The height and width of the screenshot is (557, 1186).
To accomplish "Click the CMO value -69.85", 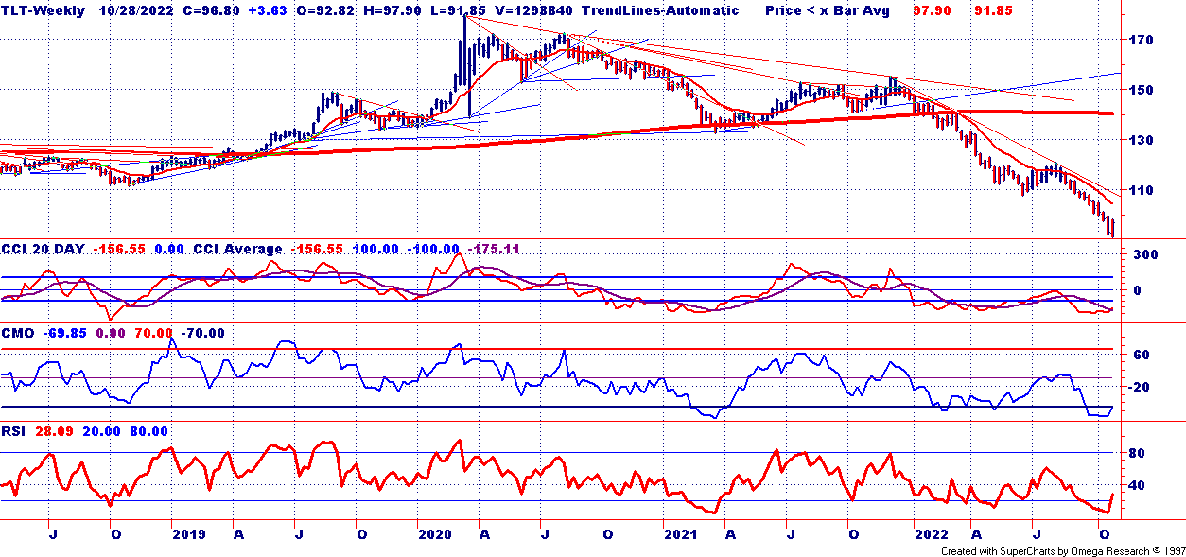I will point(66,333).
